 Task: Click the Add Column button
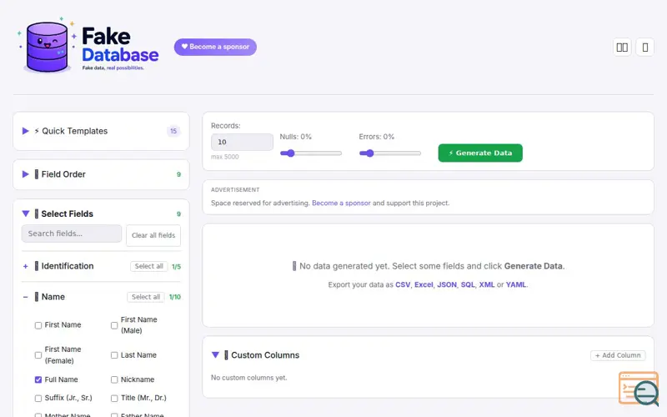tap(618, 355)
